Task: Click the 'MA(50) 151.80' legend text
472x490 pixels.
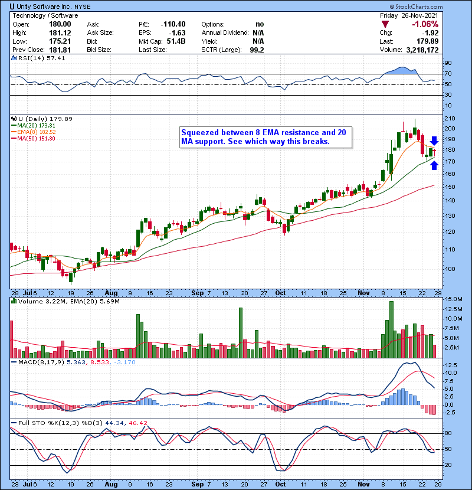Action: pyautogui.click(x=36, y=139)
